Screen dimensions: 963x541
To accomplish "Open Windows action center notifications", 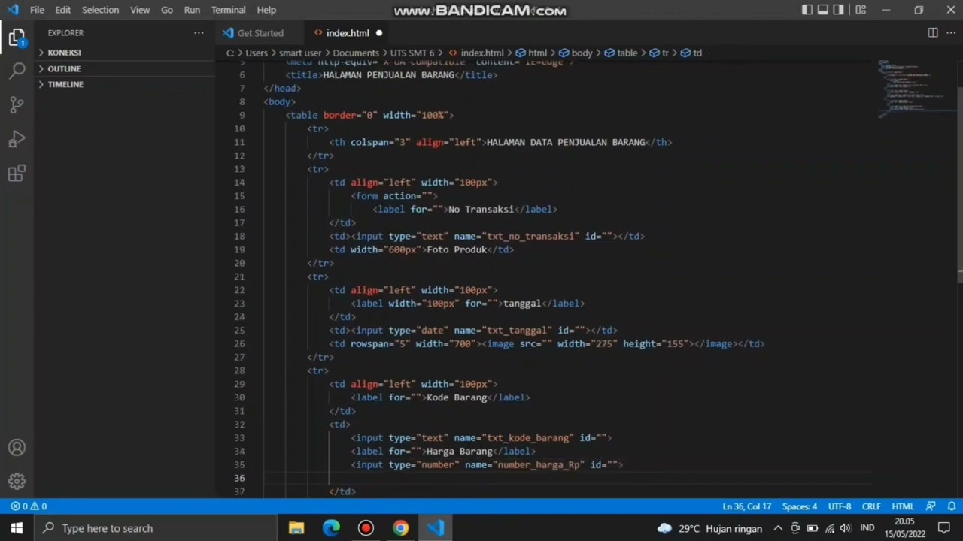I will point(944,528).
